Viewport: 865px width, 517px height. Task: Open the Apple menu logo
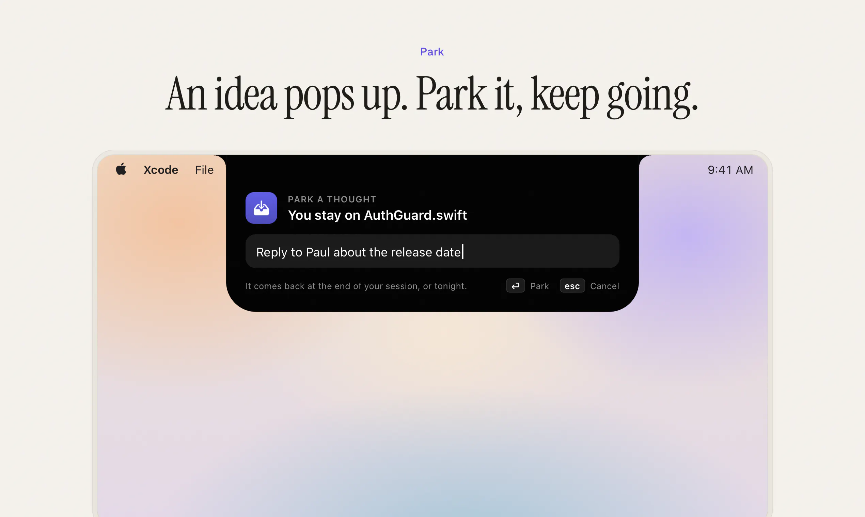(121, 169)
